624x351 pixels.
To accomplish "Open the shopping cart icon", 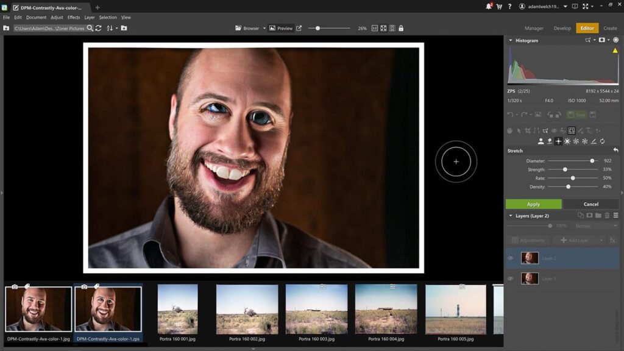I will point(499,6).
